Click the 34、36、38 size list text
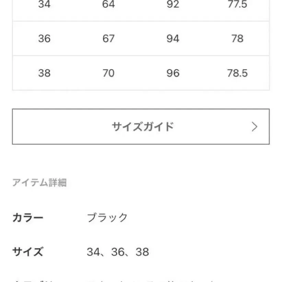The height and width of the screenshot is (282, 282). (x=118, y=252)
